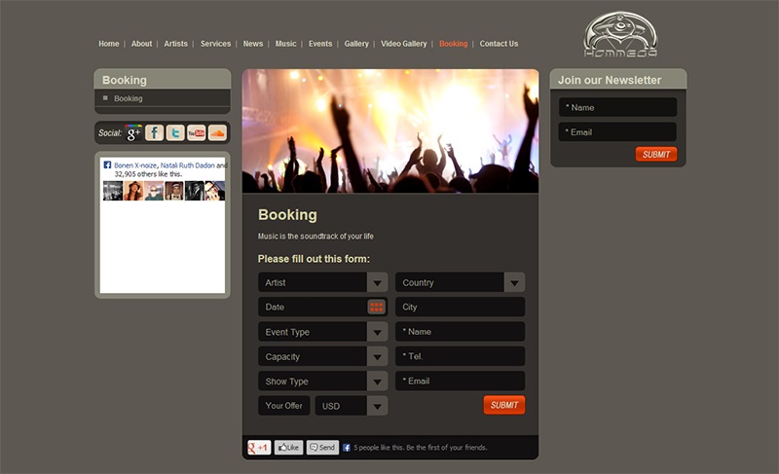
Task: Open the YouTube social icon
Action: (197, 132)
